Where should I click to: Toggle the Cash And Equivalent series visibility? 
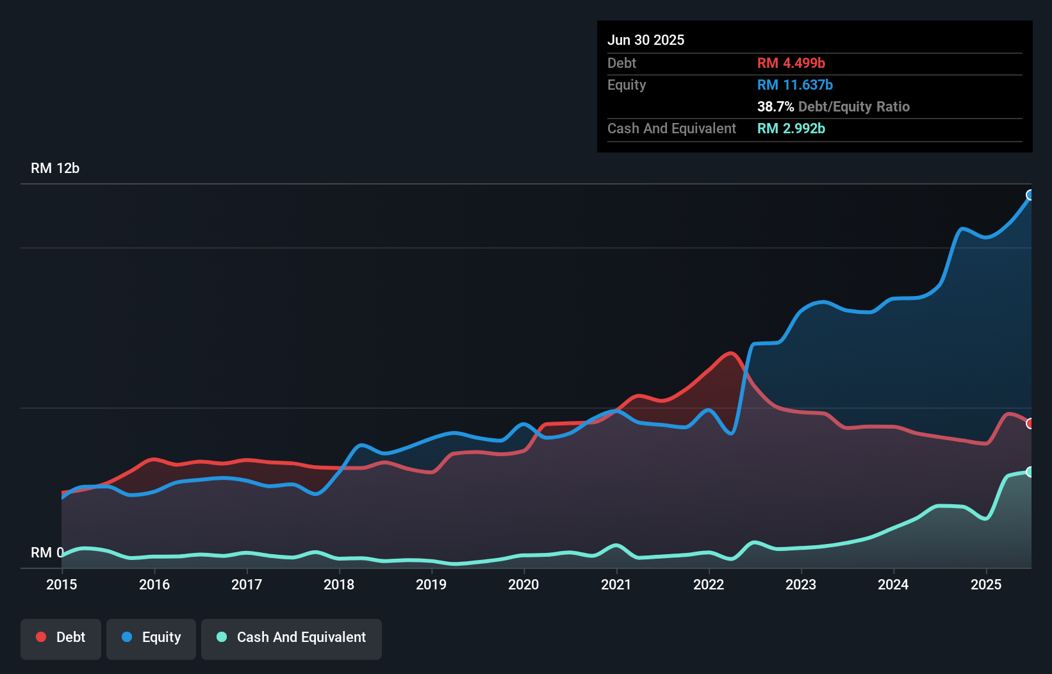292,638
